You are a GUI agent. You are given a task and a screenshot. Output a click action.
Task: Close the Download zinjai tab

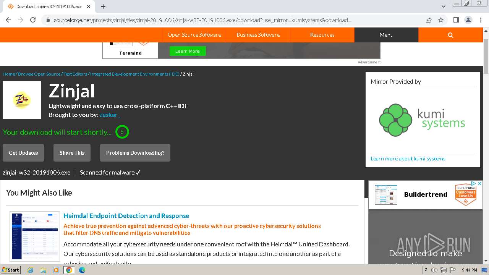click(x=89, y=6)
